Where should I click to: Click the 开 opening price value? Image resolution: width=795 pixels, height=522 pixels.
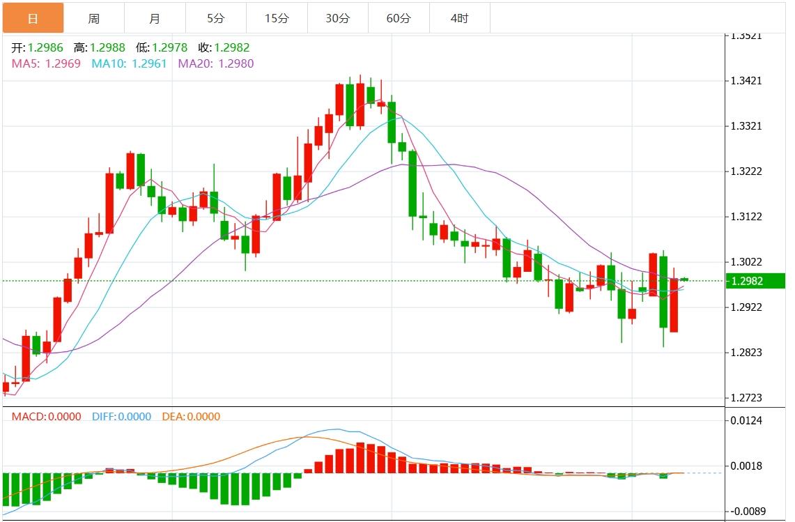coord(45,48)
